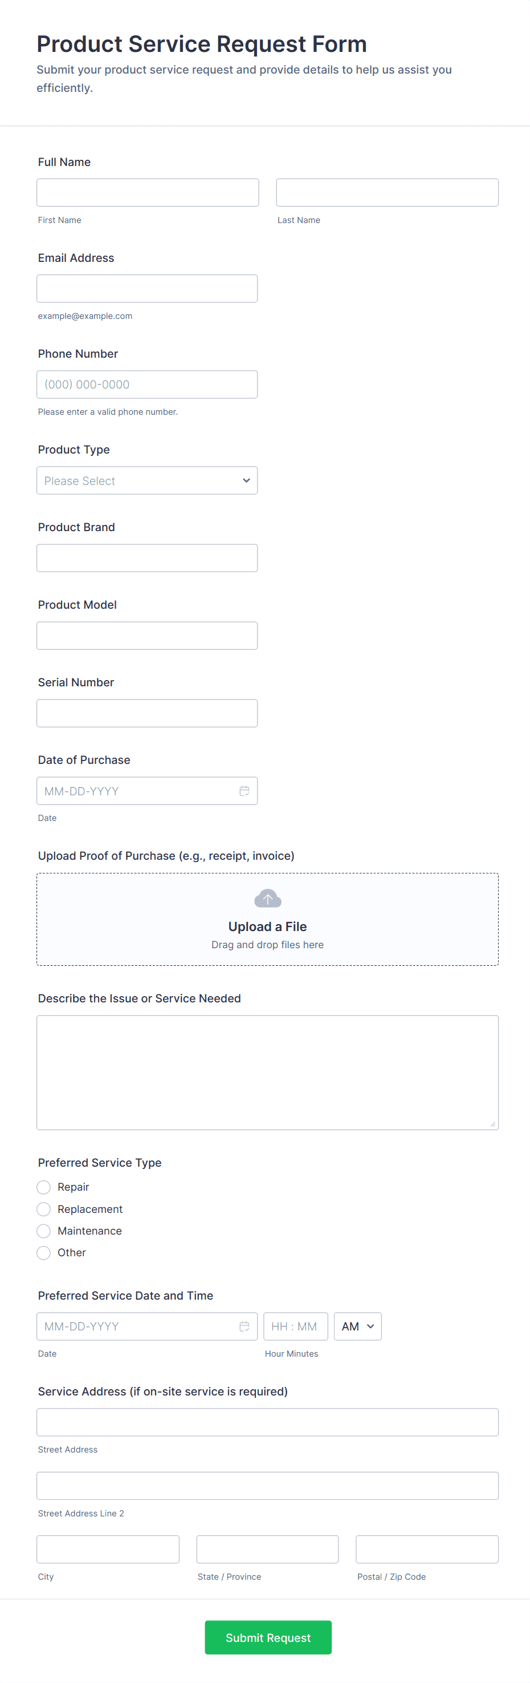The image size is (530, 1683).
Task: Open the Date of Purchase calendar icon
Action: [x=244, y=791]
